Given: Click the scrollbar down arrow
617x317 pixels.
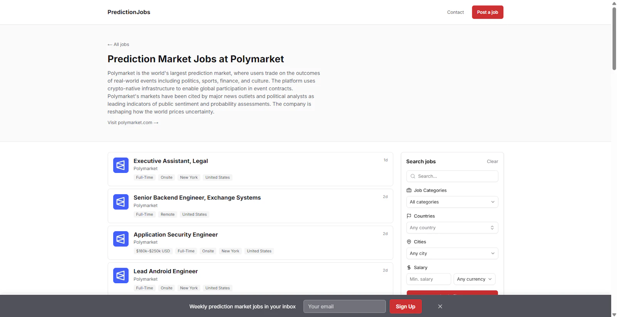Looking at the screenshot, I should [x=614, y=314].
